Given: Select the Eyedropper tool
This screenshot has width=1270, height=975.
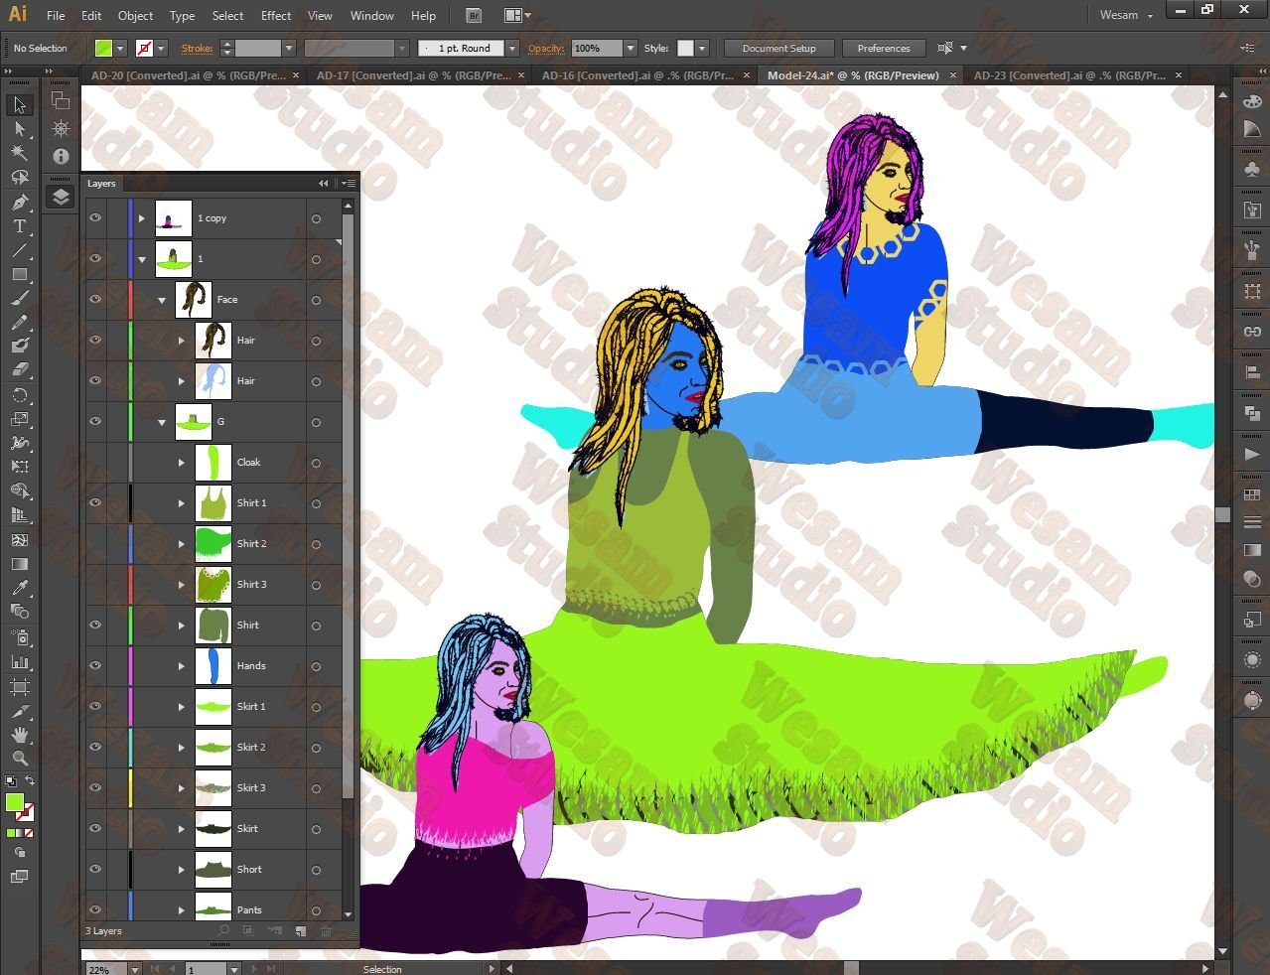Looking at the screenshot, I should tap(19, 588).
